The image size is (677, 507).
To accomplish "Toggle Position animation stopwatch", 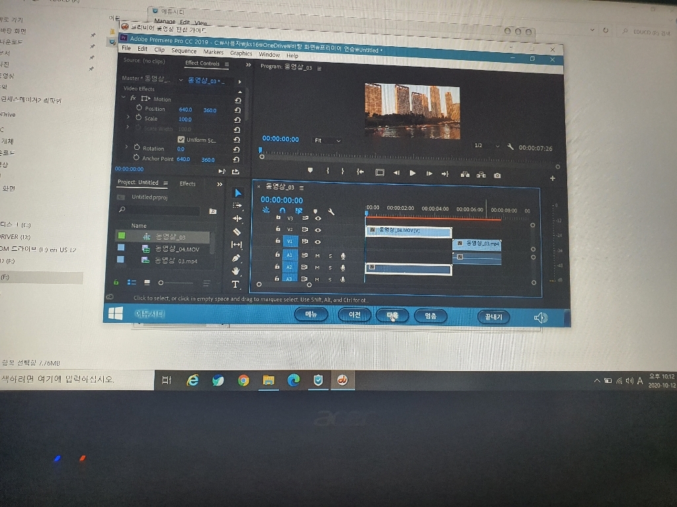I will [x=139, y=108].
